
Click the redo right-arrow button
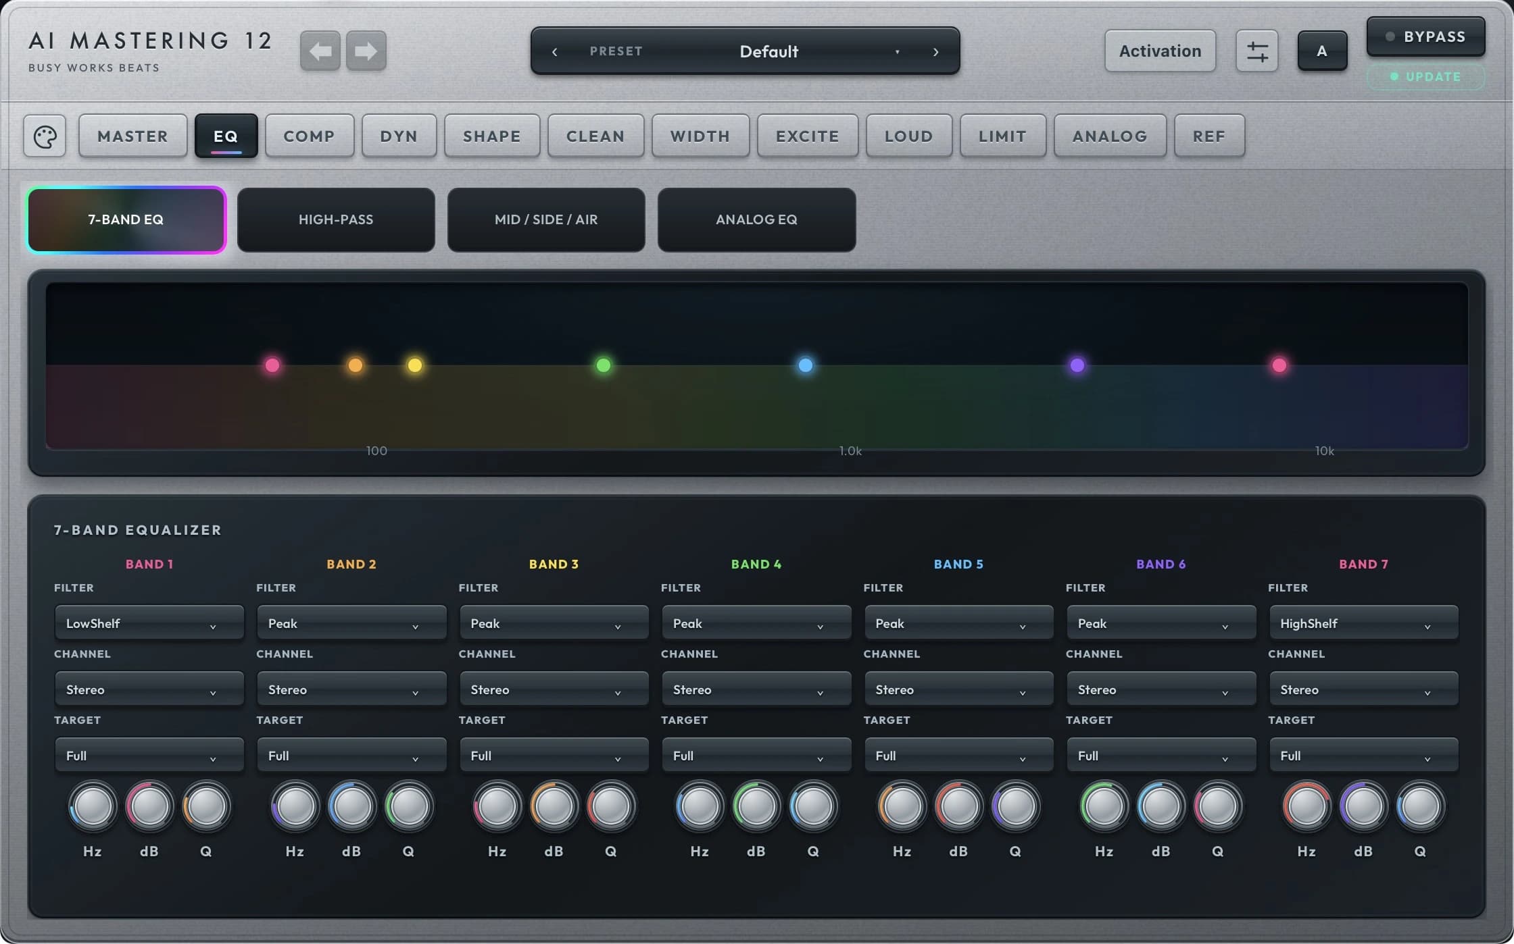click(x=366, y=51)
